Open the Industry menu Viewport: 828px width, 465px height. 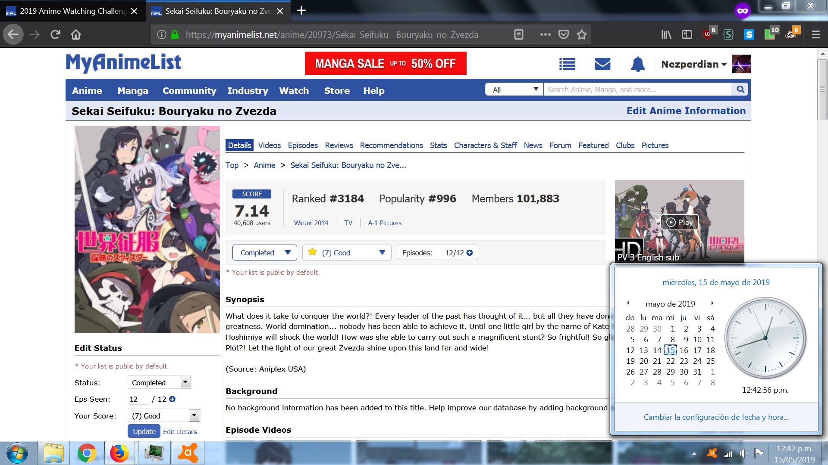248,91
